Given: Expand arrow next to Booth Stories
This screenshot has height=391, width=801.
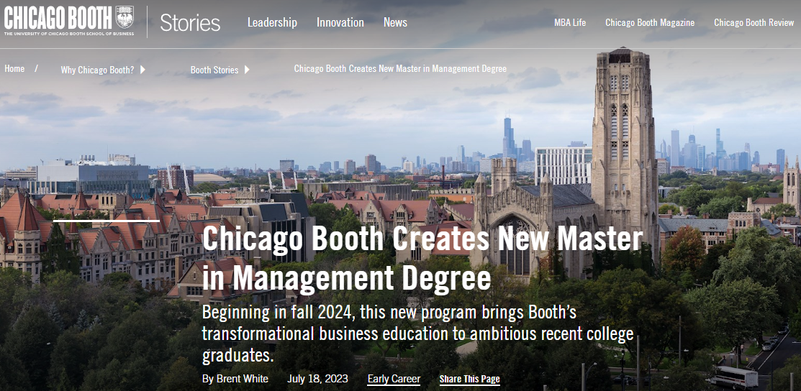Looking at the screenshot, I should click(x=247, y=70).
